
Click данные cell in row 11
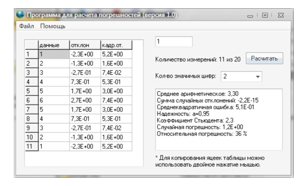pos(54,146)
